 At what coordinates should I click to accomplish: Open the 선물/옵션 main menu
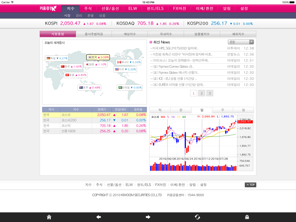click(110, 9)
